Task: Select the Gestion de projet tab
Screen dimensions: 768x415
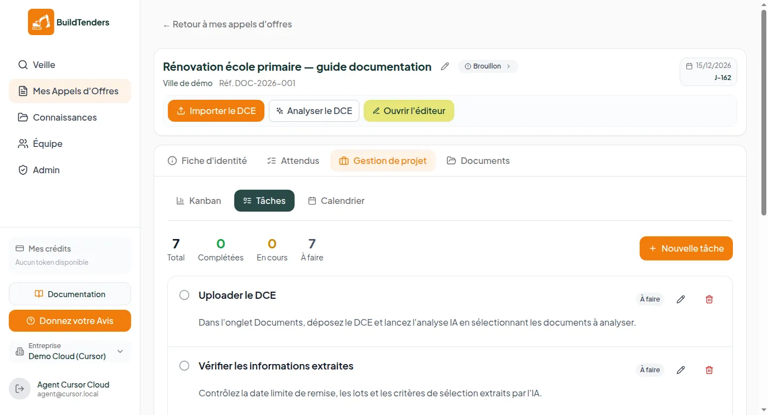Action: 383,161
